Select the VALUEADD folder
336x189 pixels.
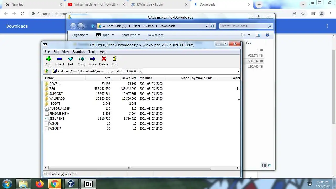tap(57, 98)
